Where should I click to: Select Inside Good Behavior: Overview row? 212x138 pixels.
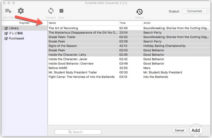129,64
